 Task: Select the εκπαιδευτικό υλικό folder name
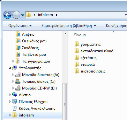point(97,51)
